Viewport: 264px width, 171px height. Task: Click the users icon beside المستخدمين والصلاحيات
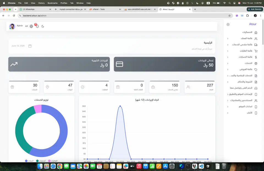(x=256, y=101)
